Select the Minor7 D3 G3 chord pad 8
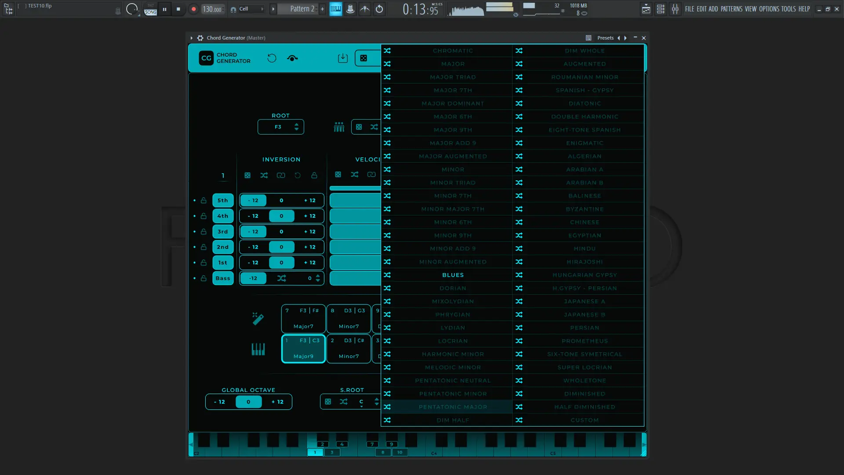This screenshot has width=844, height=475. (348, 318)
